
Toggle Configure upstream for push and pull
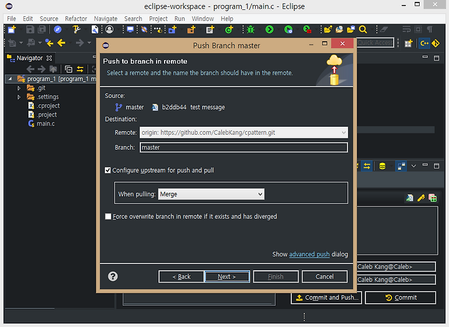tap(108, 170)
